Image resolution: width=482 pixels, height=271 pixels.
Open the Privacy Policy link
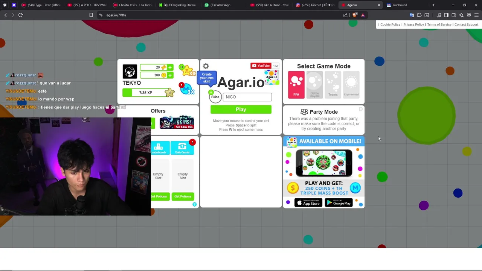[x=413, y=24]
